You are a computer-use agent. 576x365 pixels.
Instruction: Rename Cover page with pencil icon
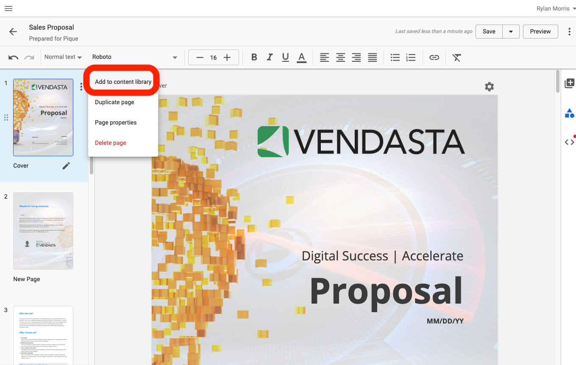tap(66, 166)
